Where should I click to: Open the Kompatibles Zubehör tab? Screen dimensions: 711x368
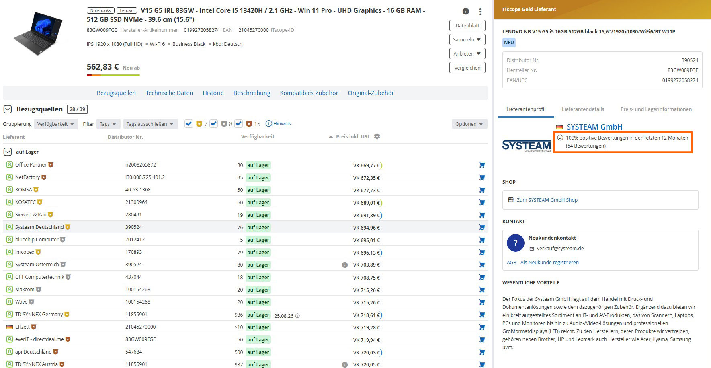(309, 93)
